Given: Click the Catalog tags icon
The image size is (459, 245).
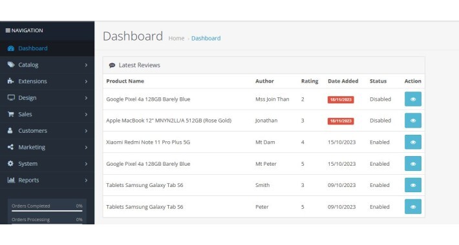Looking at the screenshot, I should [x=11, y=65].
